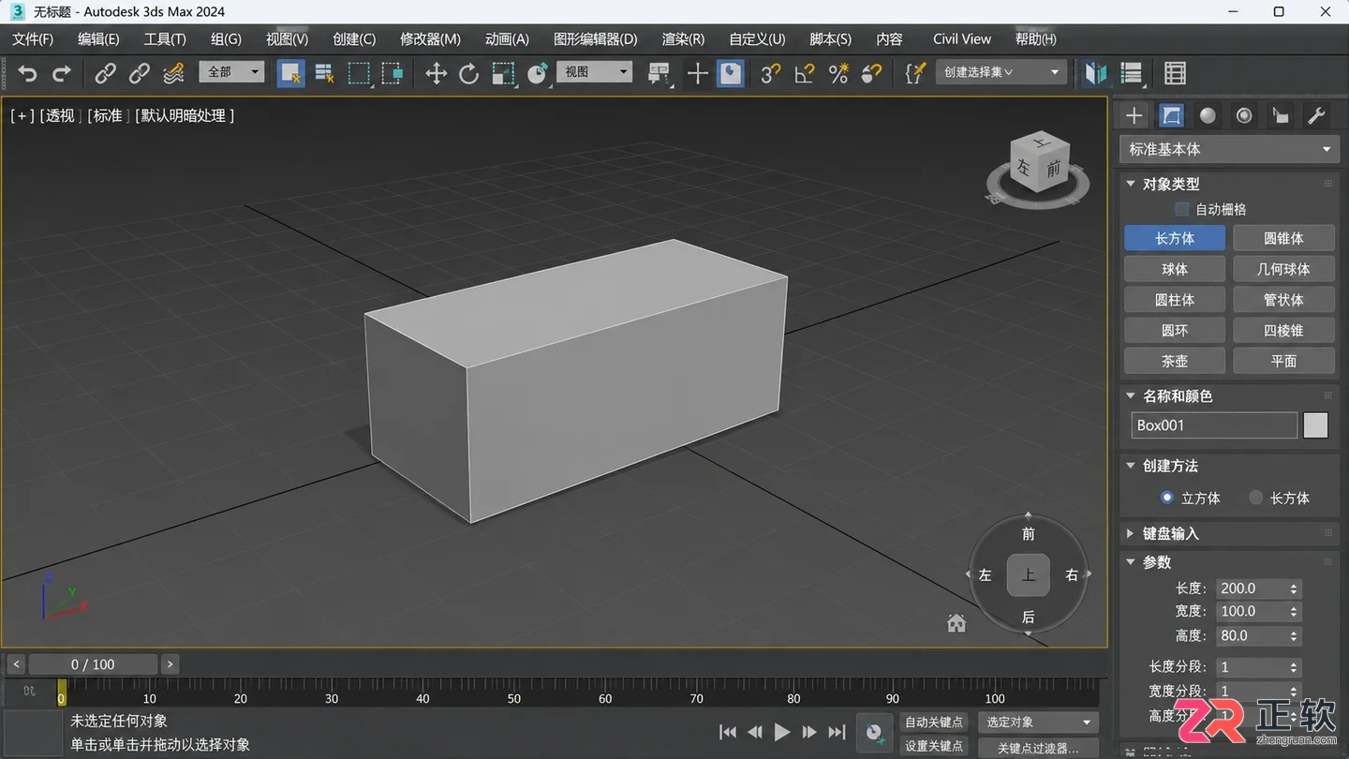Pick the rectangular selection region tool
This screenshot has height=759, width=1349.
click(x=359, y=73)
